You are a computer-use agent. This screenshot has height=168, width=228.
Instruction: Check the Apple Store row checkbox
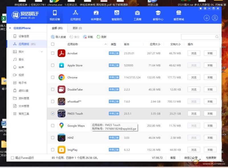[53, 65]
